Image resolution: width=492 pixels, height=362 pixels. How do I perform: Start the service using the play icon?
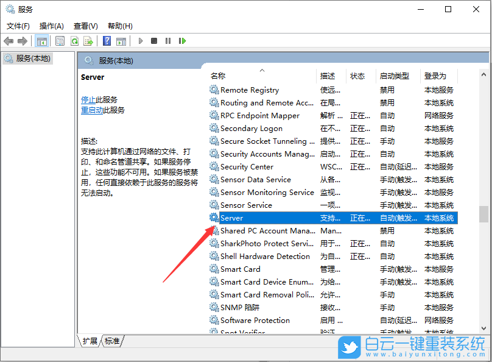pyautogui.click(x=141, y=41)
